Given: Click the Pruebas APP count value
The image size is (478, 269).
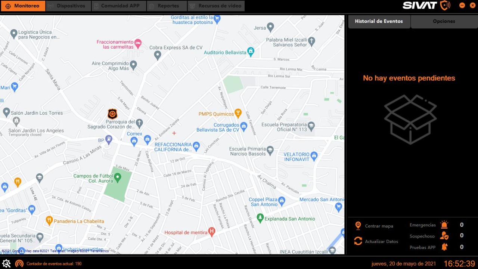Looking at the screenshot, I should [462, 247].
